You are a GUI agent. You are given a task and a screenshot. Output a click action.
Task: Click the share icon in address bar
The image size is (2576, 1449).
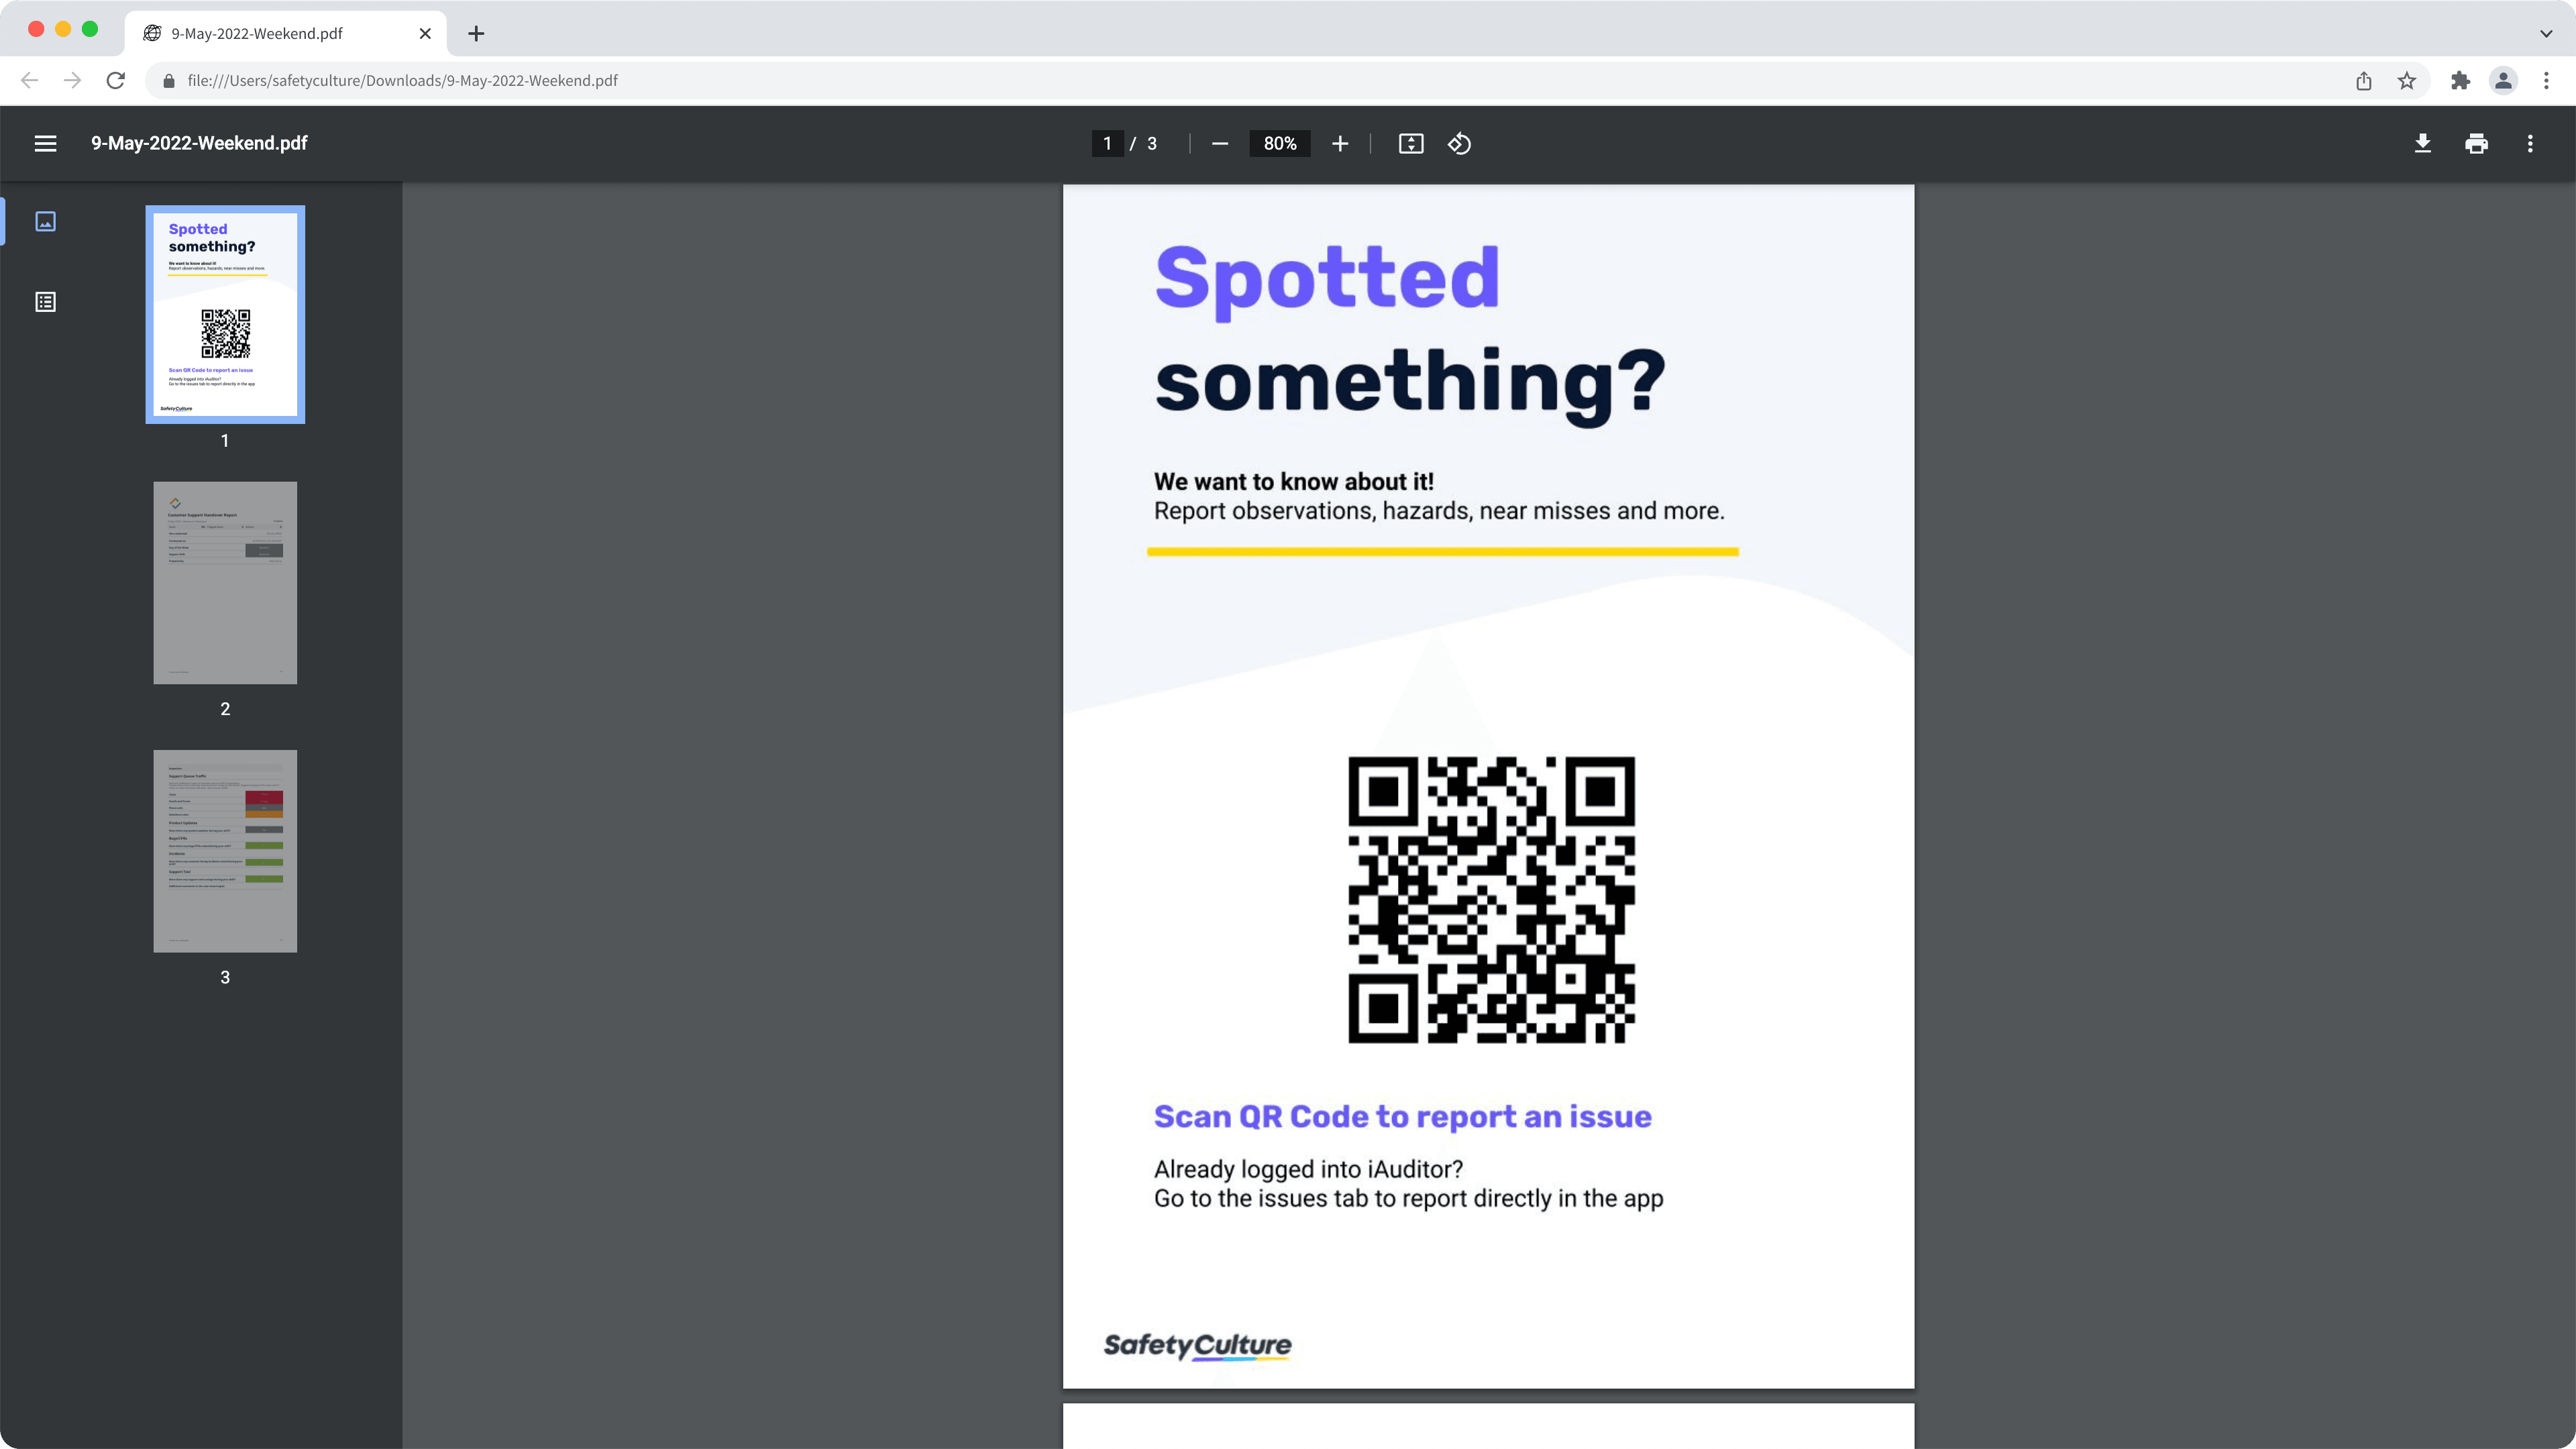tap(2364, 80)
